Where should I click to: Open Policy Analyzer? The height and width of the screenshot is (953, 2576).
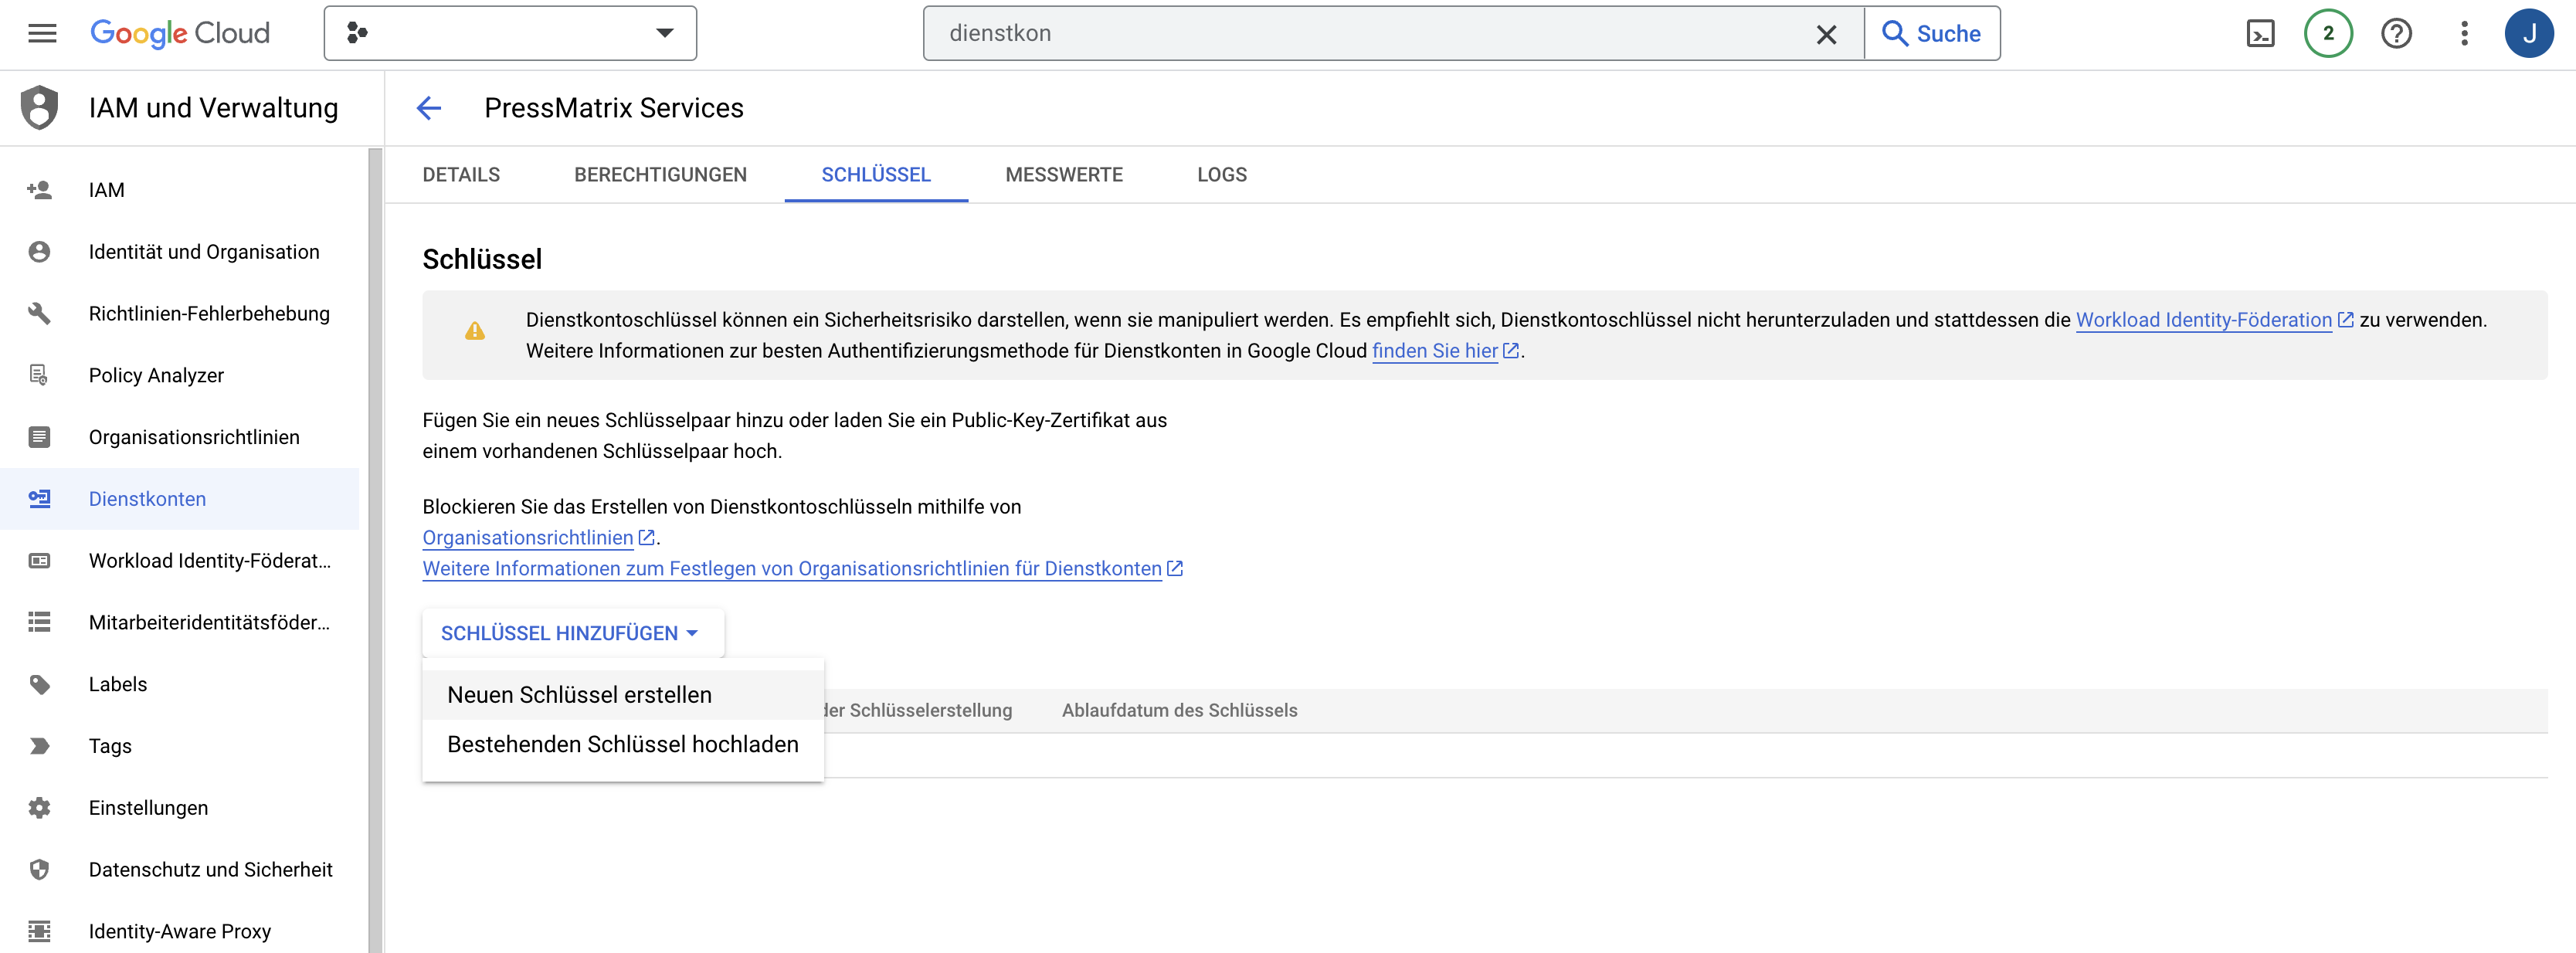click(180, 376)
